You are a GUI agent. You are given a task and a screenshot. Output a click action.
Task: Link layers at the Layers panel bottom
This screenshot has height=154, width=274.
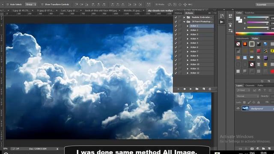[x=241, y=149]
